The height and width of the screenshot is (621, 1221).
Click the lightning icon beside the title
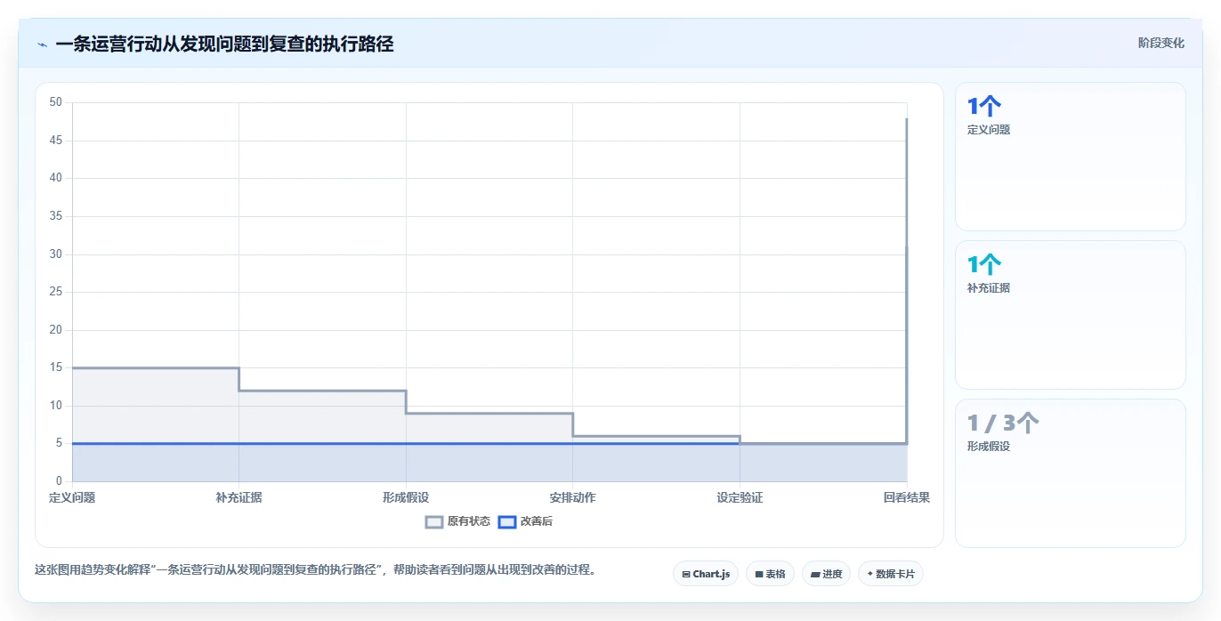coord(42,44)
